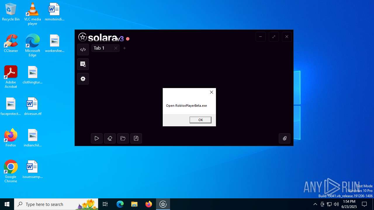Click the Solara logo star icon
The width and height of the screenshot is (374, 210).
tap(83, 37)
